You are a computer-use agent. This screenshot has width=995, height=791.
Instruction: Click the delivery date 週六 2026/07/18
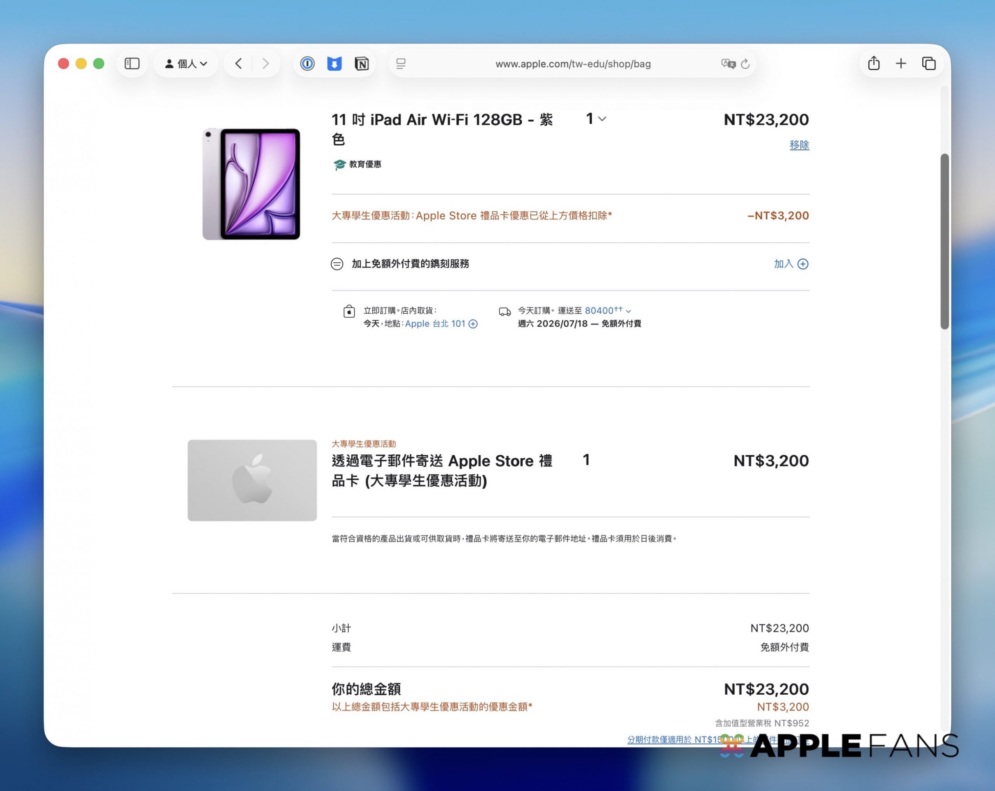tap(553, 323)
